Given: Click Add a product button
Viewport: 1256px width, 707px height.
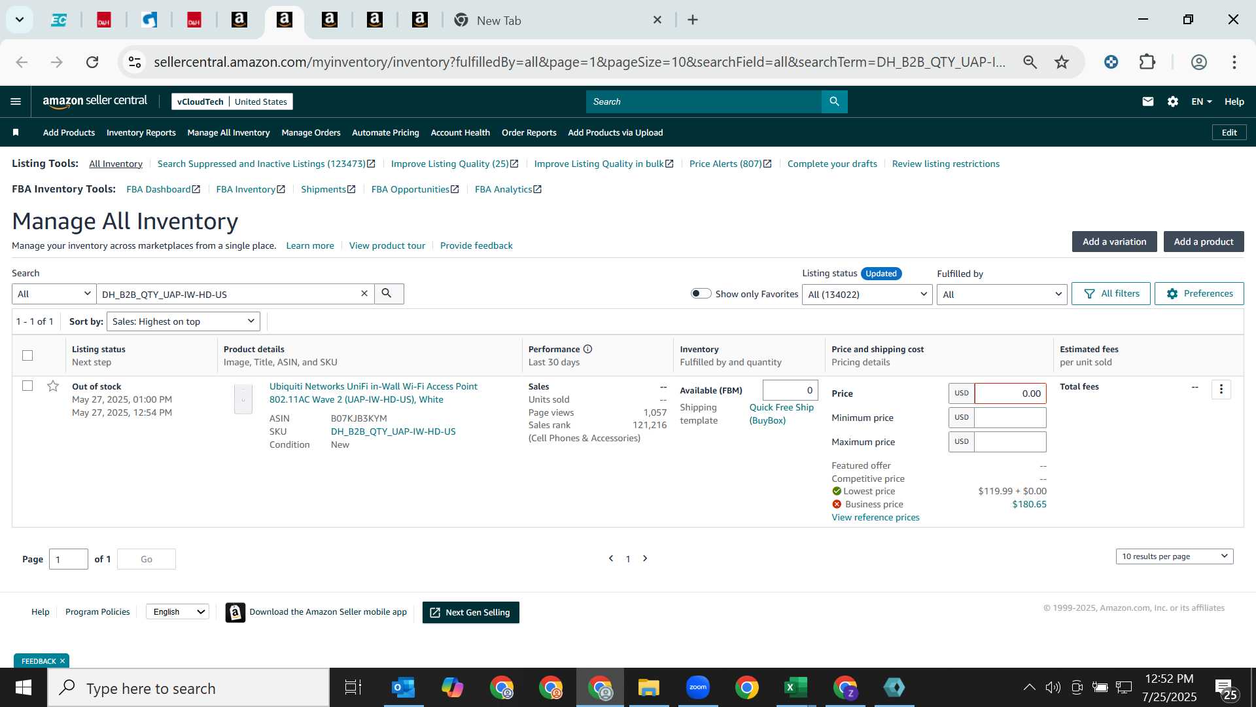Looking at the screenshot, I should pos(1203,242).
